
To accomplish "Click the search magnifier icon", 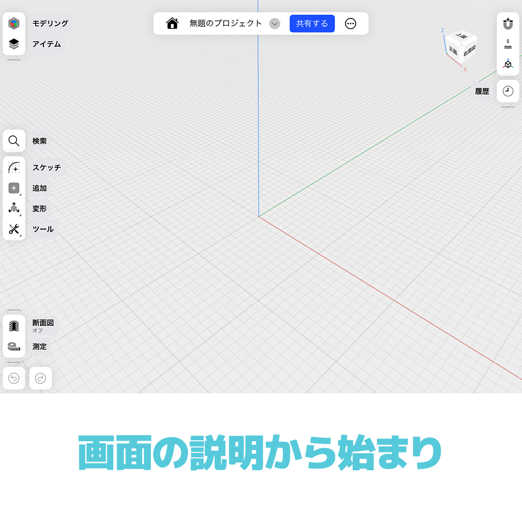I will pos(14,141).
